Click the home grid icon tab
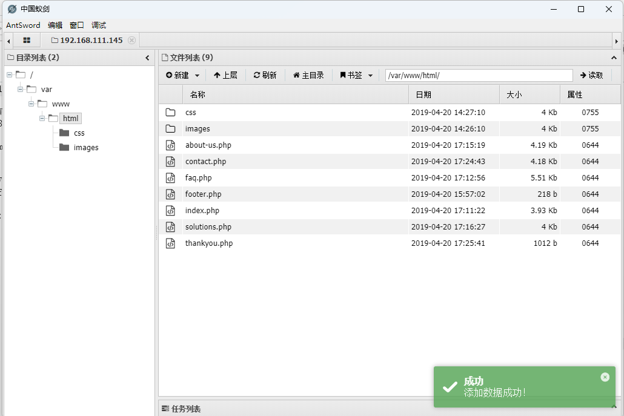This screenshot has width=624, height=416. pyautogui.click(x=27, y=41)
